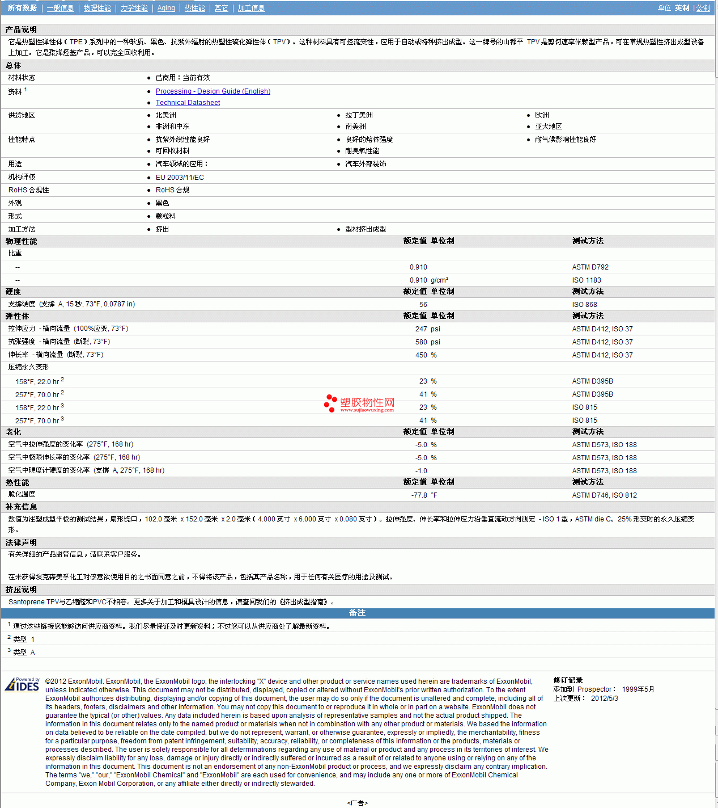Select the 所有数据 tab
The width and height of the screenshot is (718, 808).
coord(22,8)
